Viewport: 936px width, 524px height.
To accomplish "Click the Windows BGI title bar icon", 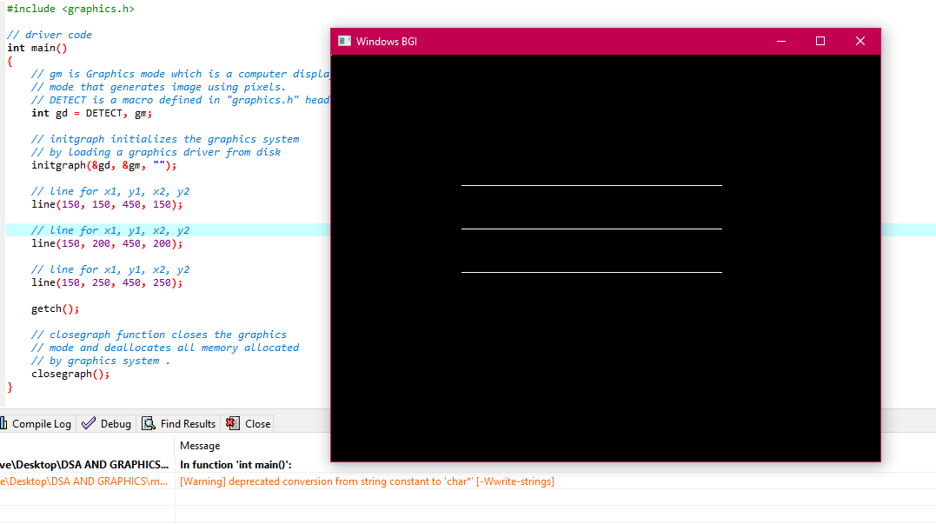I will [343, 40].
